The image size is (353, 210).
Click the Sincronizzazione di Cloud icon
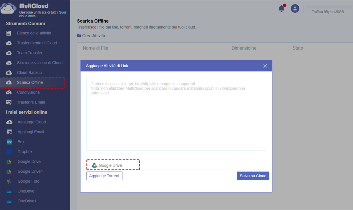tap(9, 63)
